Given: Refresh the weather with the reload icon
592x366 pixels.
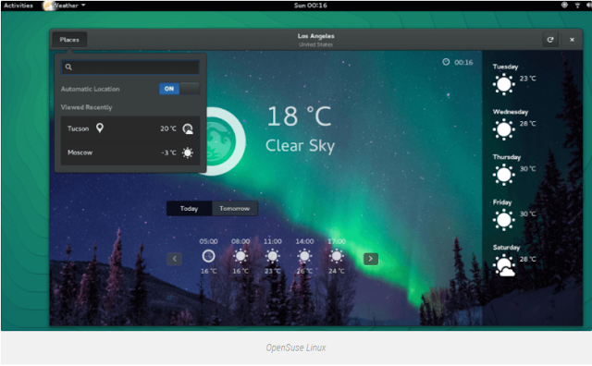Looking at the screenshot, I should pos(550,40).
